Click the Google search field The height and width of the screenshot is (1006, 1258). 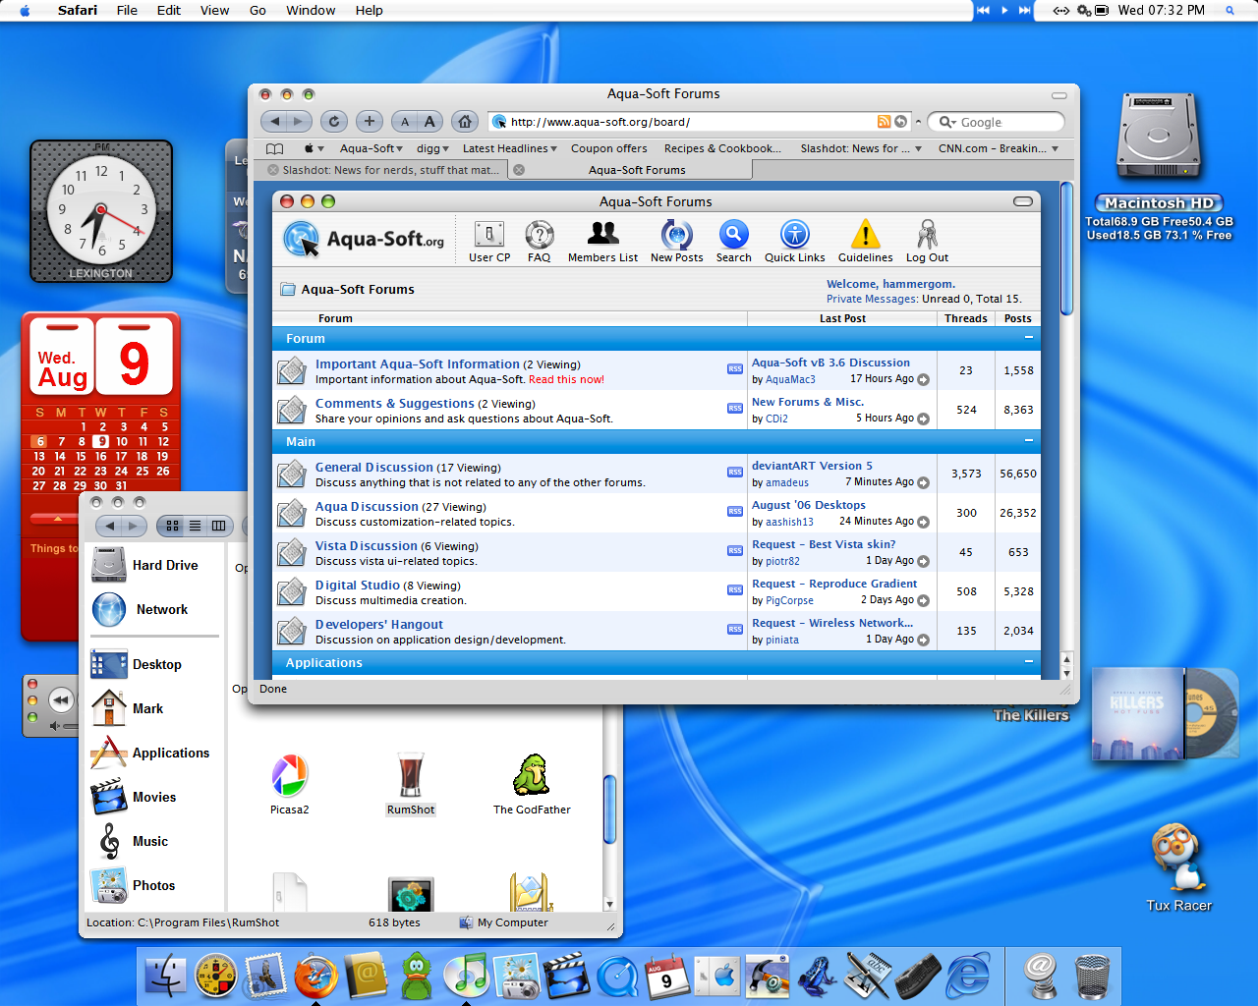coord(996,122)
